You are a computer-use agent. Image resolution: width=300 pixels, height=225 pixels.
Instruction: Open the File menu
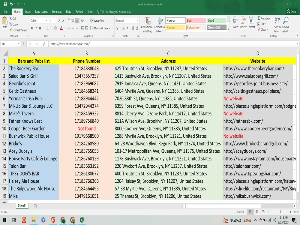point(6,12)
